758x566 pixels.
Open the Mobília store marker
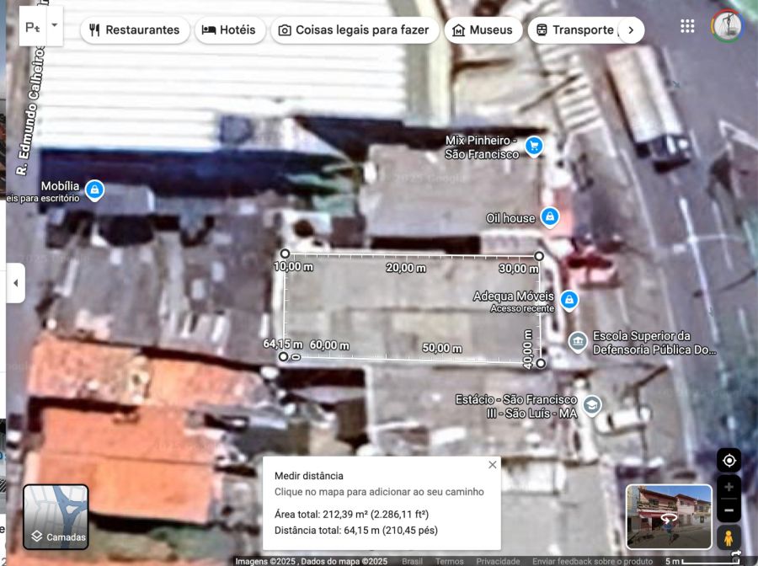click(95, 190)
